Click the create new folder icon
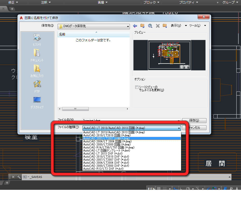 tap(165, 26)
